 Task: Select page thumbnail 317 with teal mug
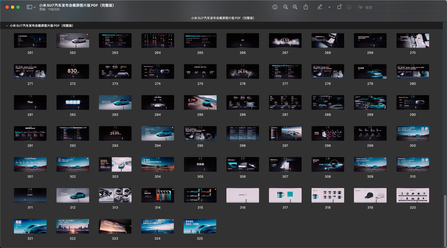tap(285, 195)
